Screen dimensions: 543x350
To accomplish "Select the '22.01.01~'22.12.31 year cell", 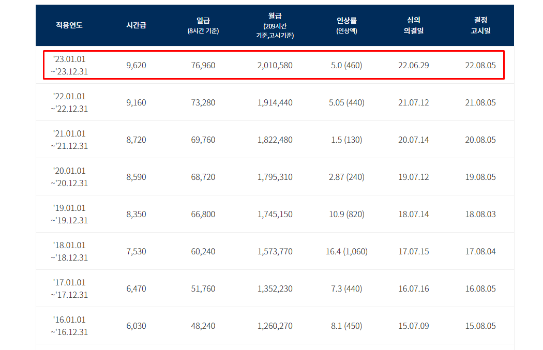I will coord(69,102).
